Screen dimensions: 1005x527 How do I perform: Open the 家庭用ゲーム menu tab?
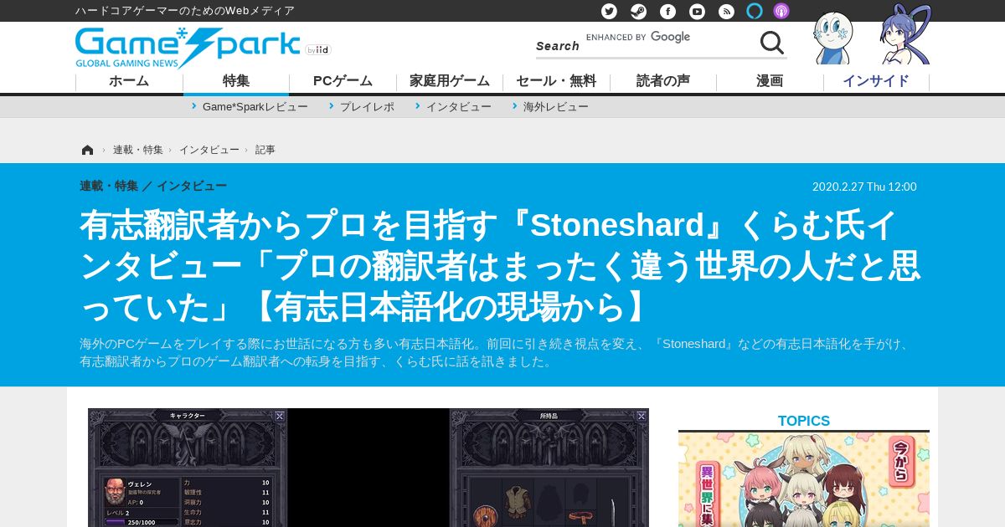(x=450, y=81)
